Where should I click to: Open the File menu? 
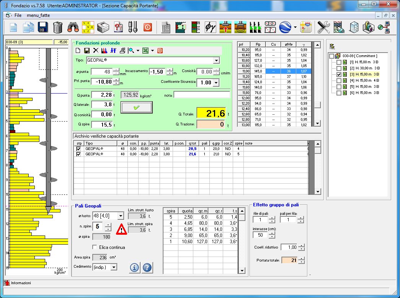point(18,15)
